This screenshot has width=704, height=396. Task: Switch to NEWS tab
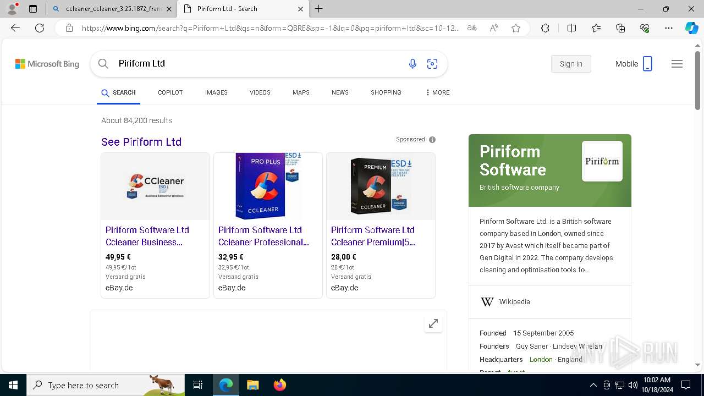[x=340, y=92]
